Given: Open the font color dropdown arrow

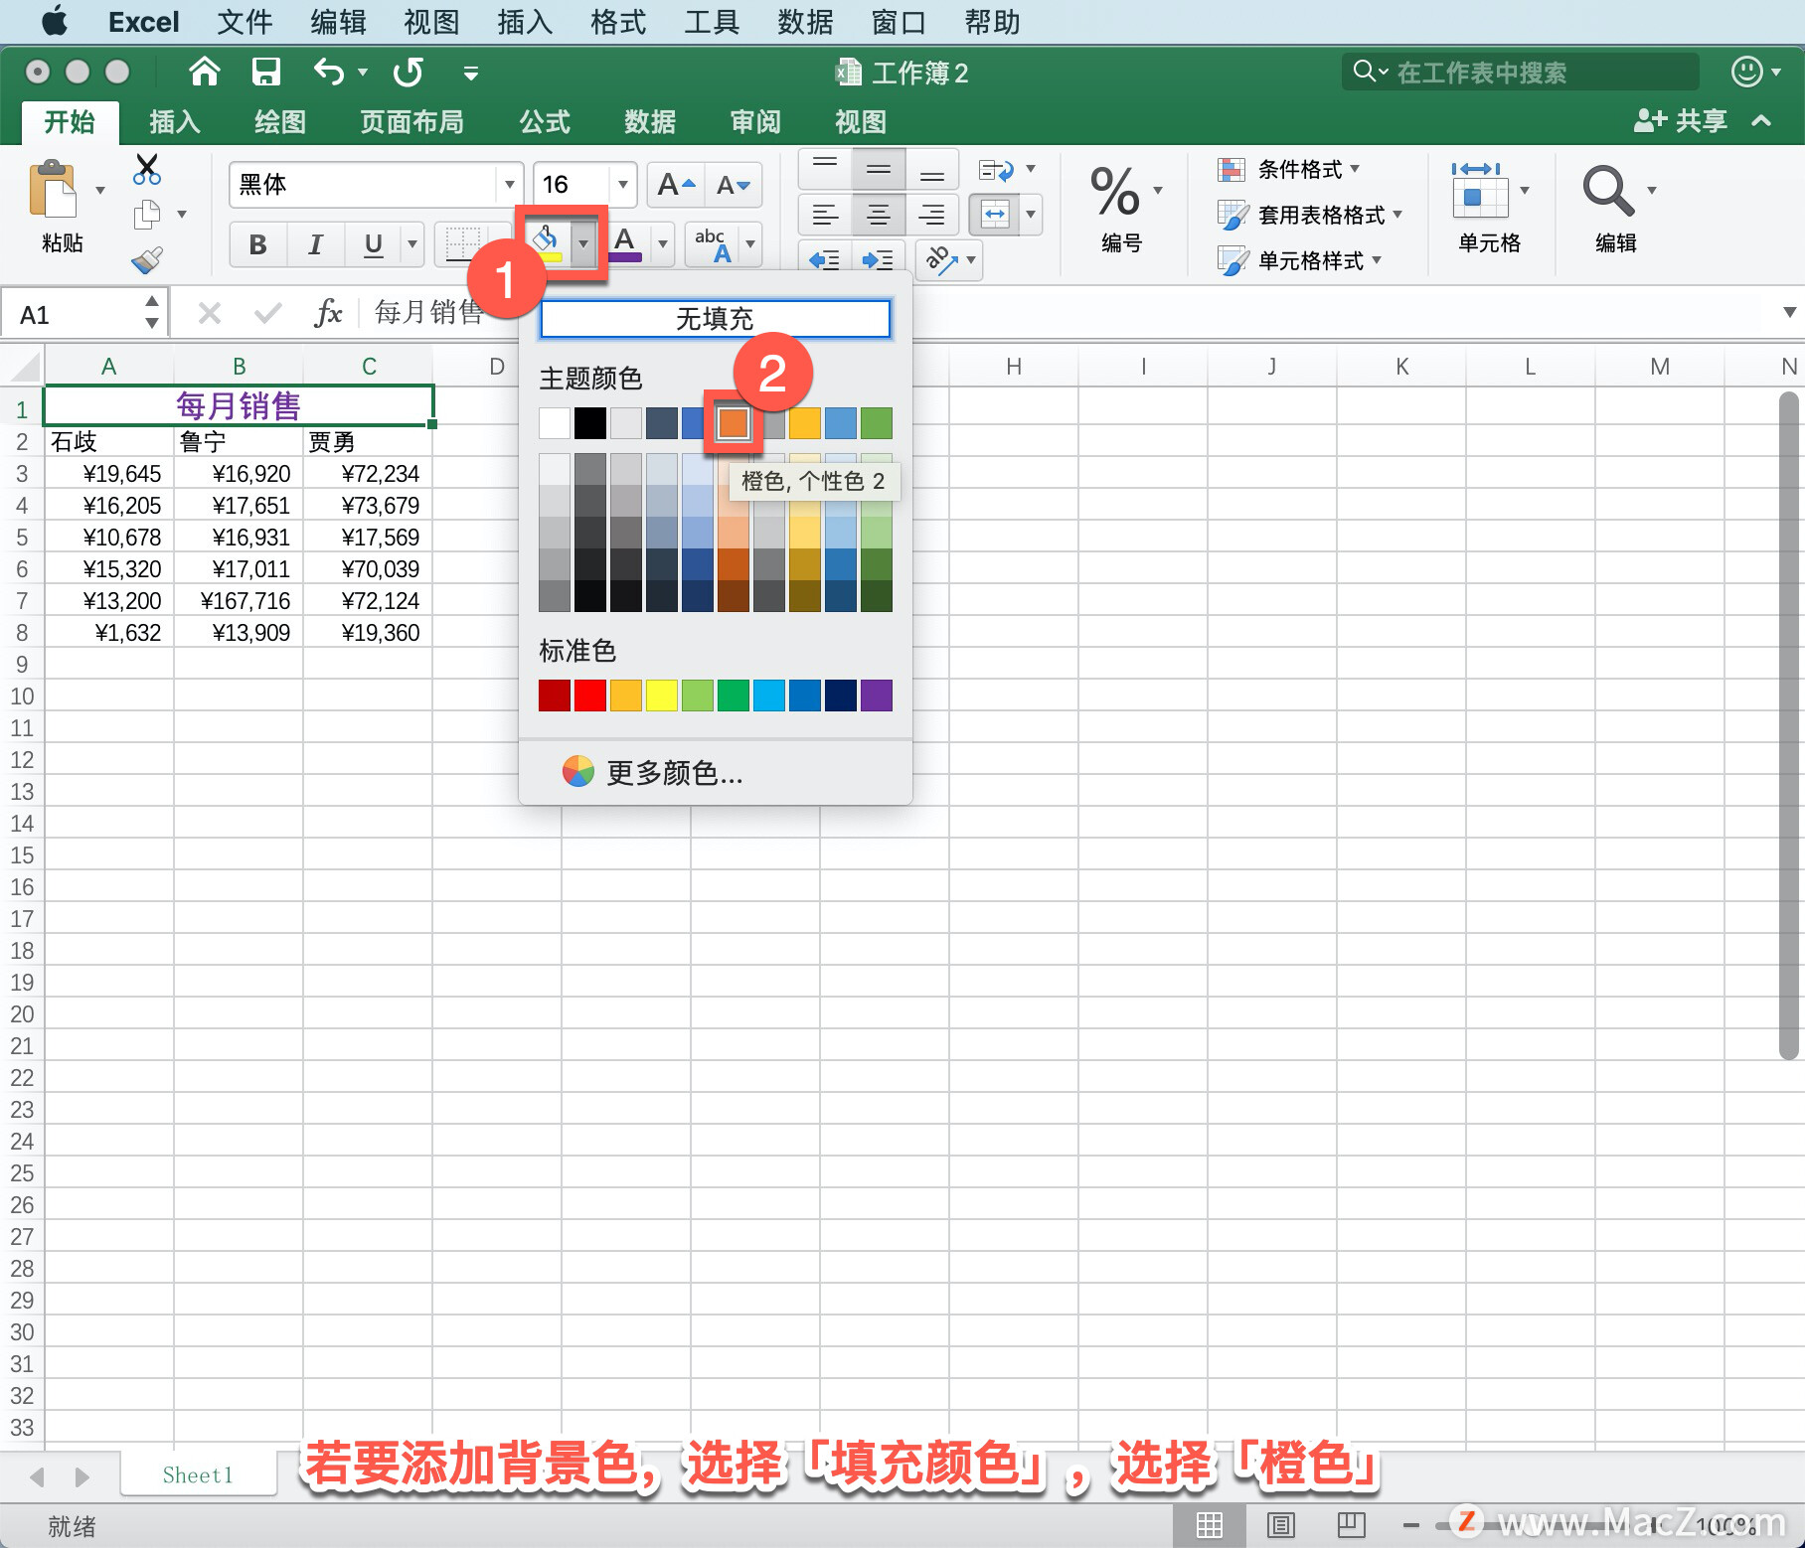Looking at the screenshot, I should pos(662,243).
